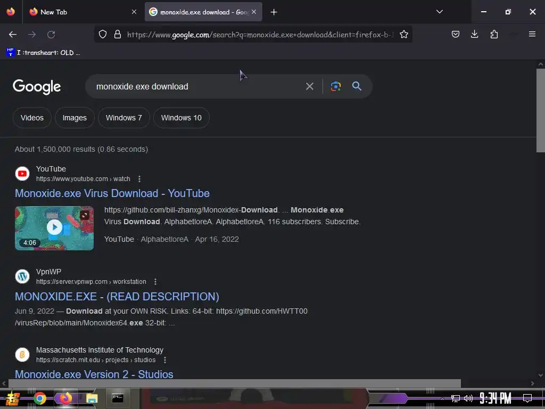Viewport: 545px width, 409px height.
Task: Close the monoxide.exe download tab
Action: pyautogui.click(x=254, y=12)
